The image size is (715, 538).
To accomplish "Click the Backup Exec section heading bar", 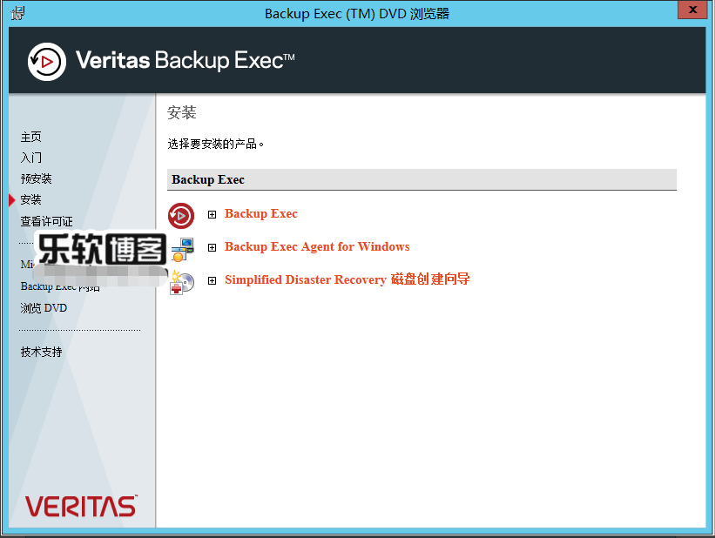I will click(x=422, y=179).
